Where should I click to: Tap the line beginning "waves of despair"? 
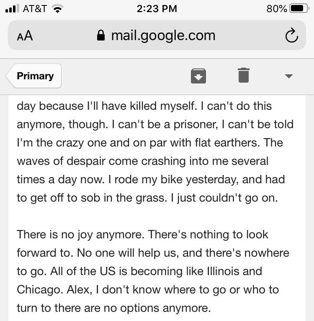[x=142, y=161]
